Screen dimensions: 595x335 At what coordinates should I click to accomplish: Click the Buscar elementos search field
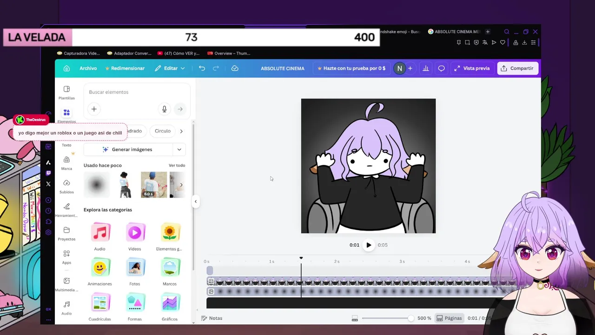point(137,92)
